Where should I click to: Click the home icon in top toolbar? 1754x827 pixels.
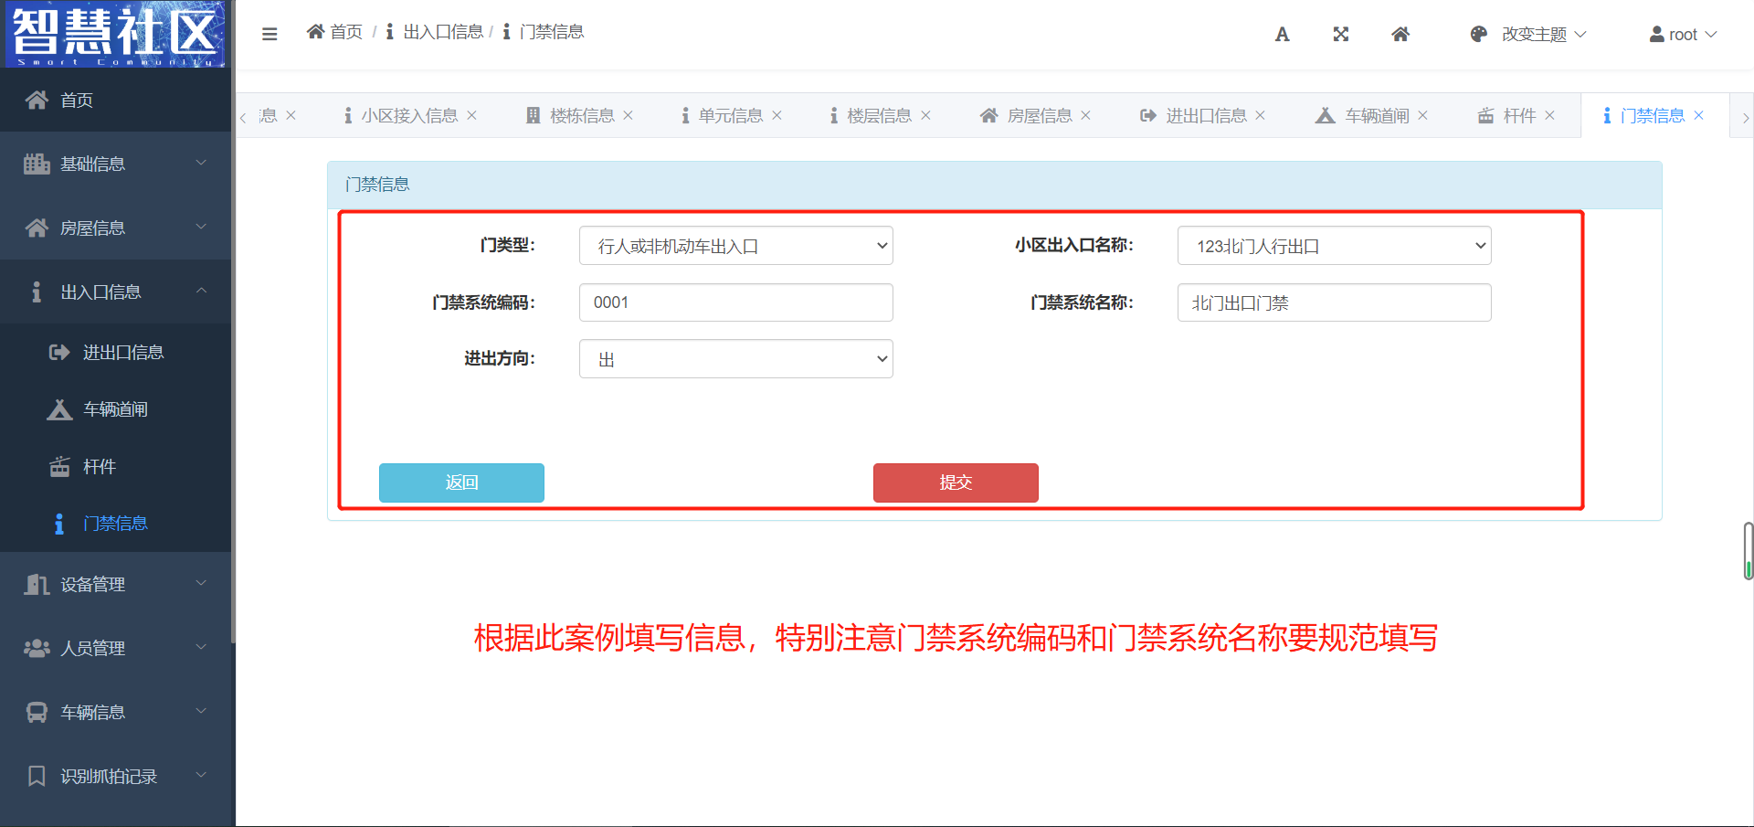(x=1400, y=35)
